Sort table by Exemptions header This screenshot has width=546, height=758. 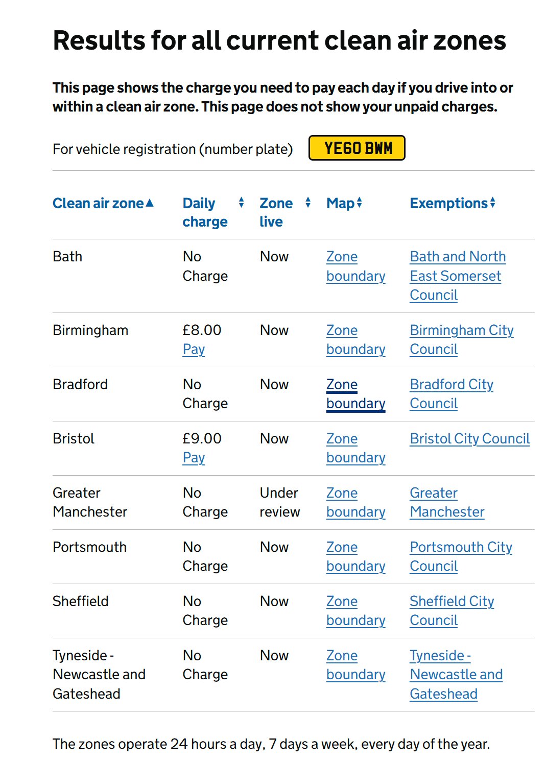point(449,203)
